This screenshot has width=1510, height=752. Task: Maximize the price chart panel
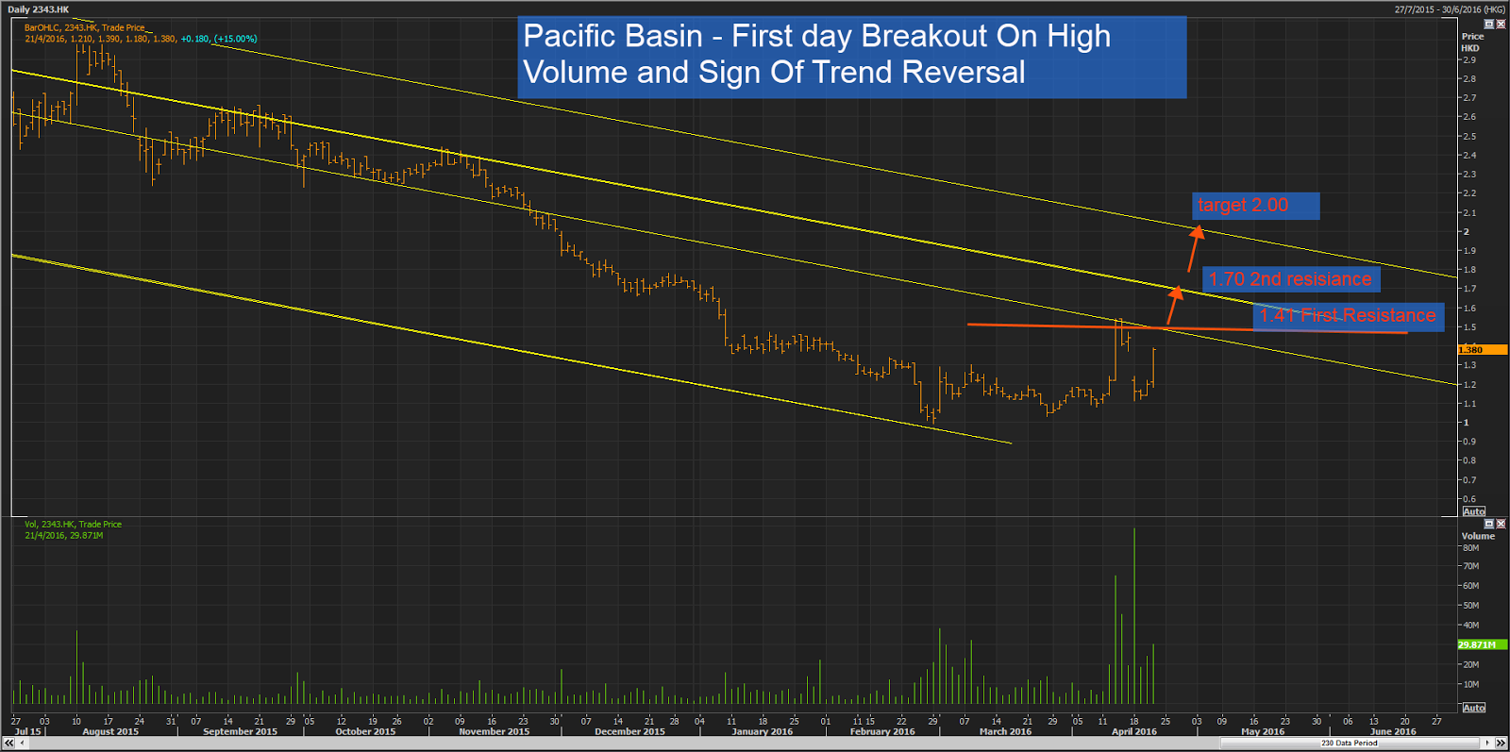(x=1489, y=24)
